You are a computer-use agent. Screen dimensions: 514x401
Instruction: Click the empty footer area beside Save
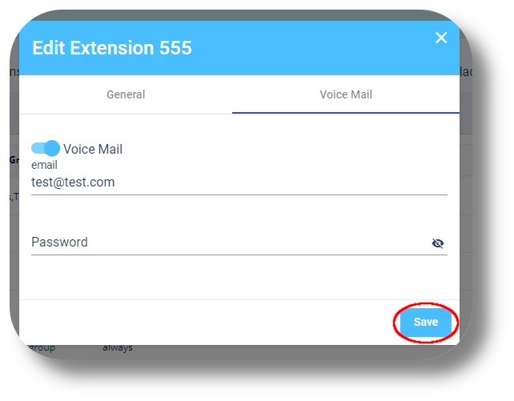207,322
